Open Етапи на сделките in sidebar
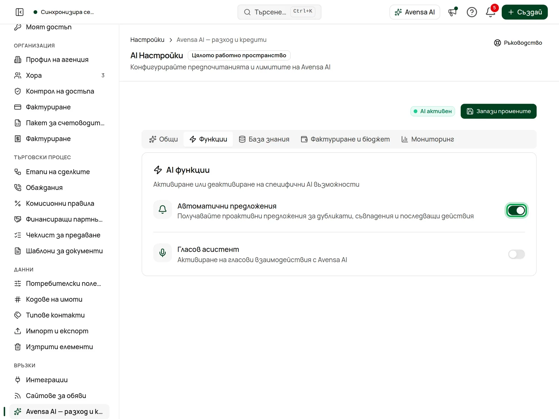The image size is (559, 419). pos(59,172)
